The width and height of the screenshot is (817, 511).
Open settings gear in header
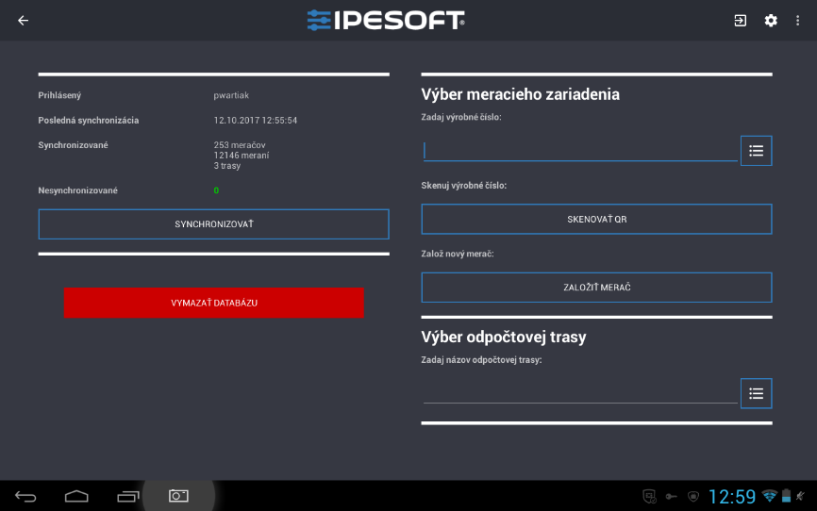tap(771, 21)
